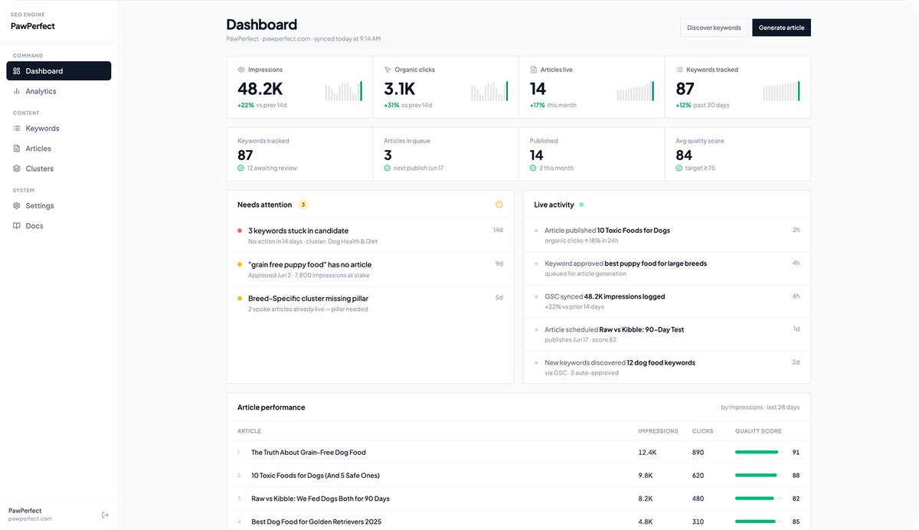Open '3 keywords stuck in candidate' alert
919x530 pixels.
click(370, 235)
